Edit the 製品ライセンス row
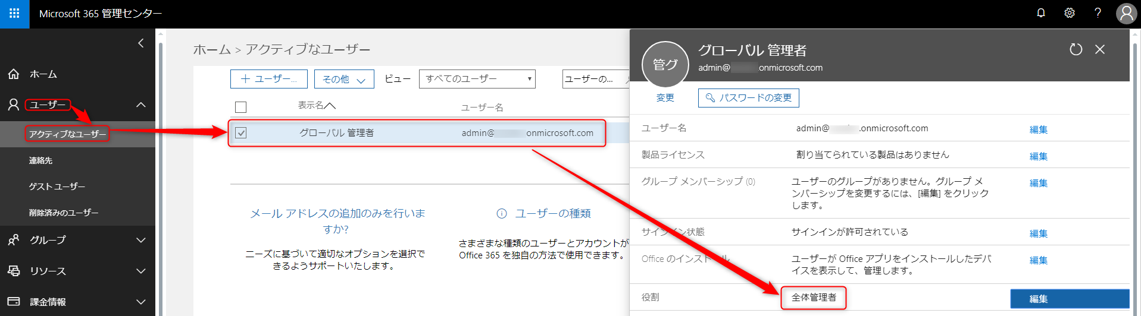Image resolution: width=1141 pixels, height=316 pixels. coord(1039,156)
